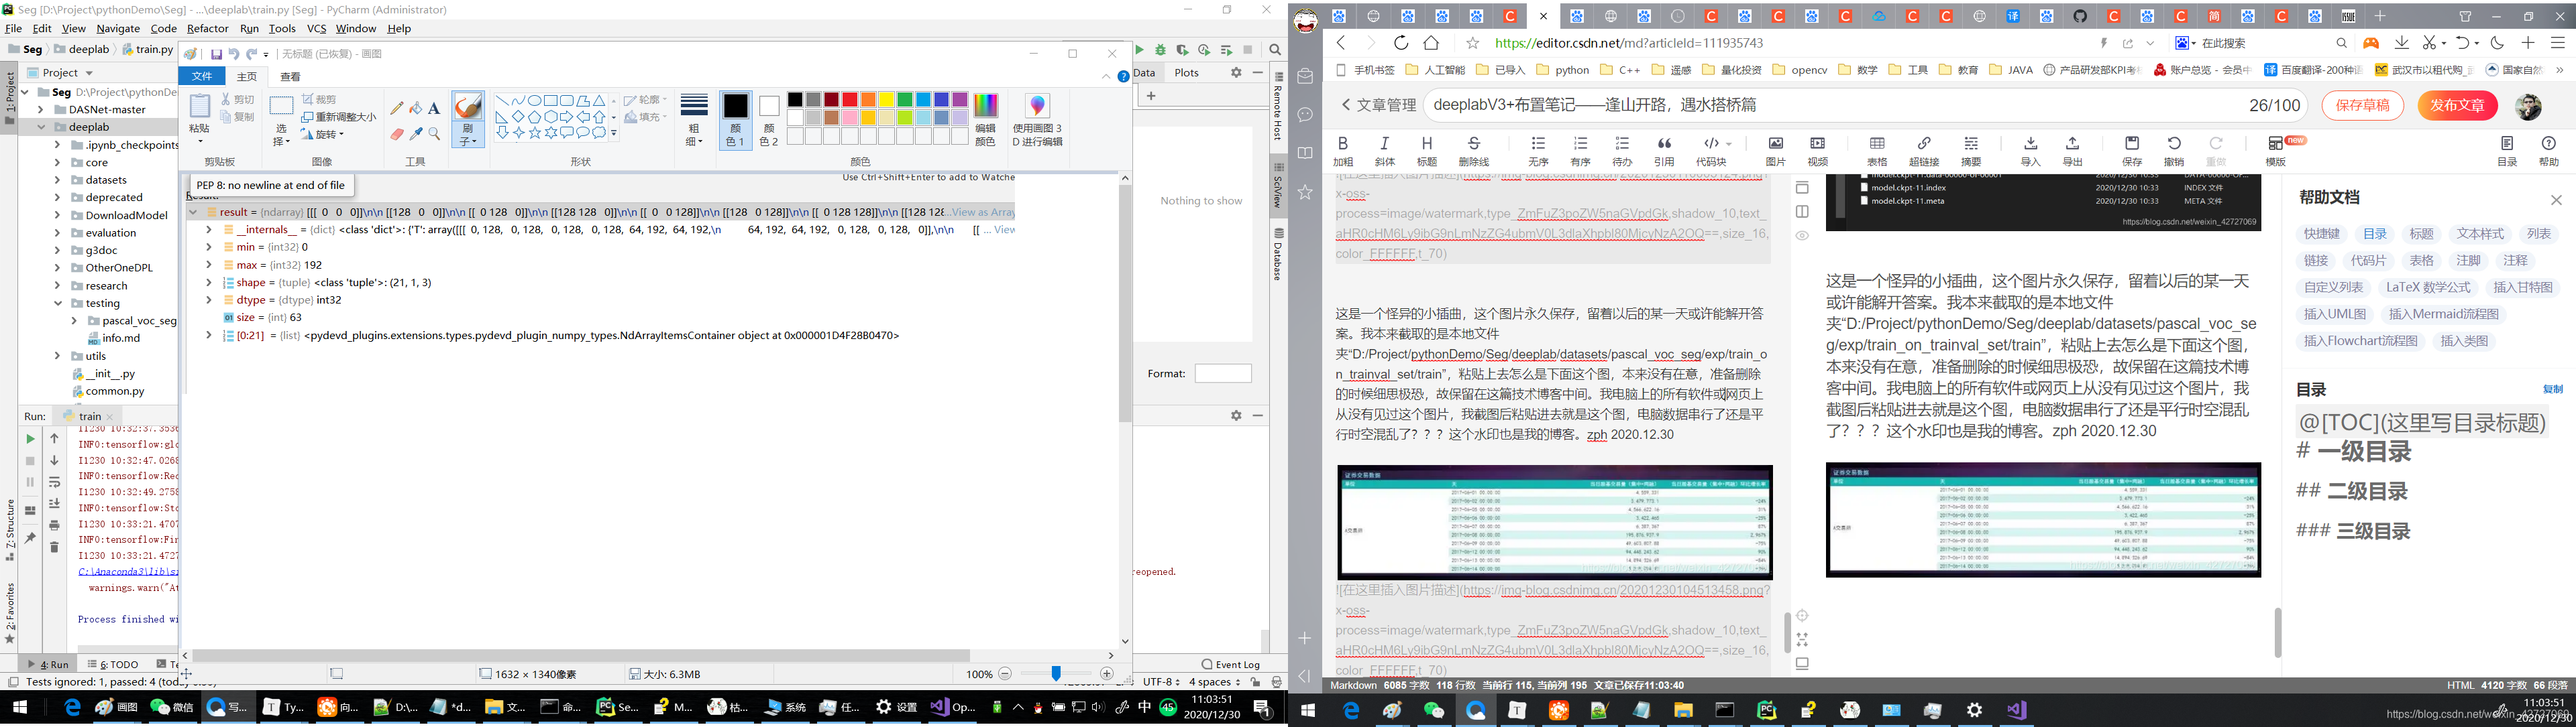Expand the shape tuple variable
The width and height of the screenshot is (2576, 727).
209,283
